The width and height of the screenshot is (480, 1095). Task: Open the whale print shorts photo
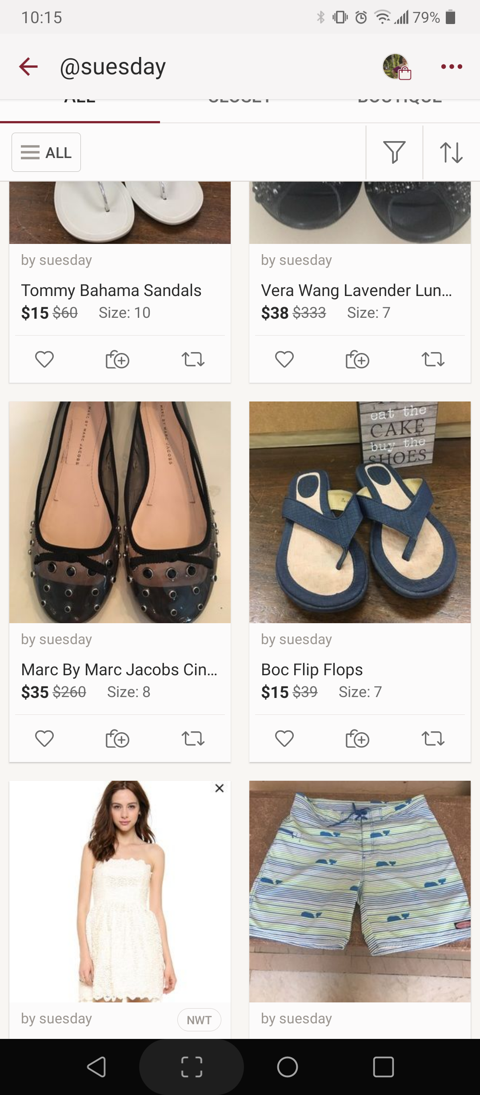coord(360,891)
